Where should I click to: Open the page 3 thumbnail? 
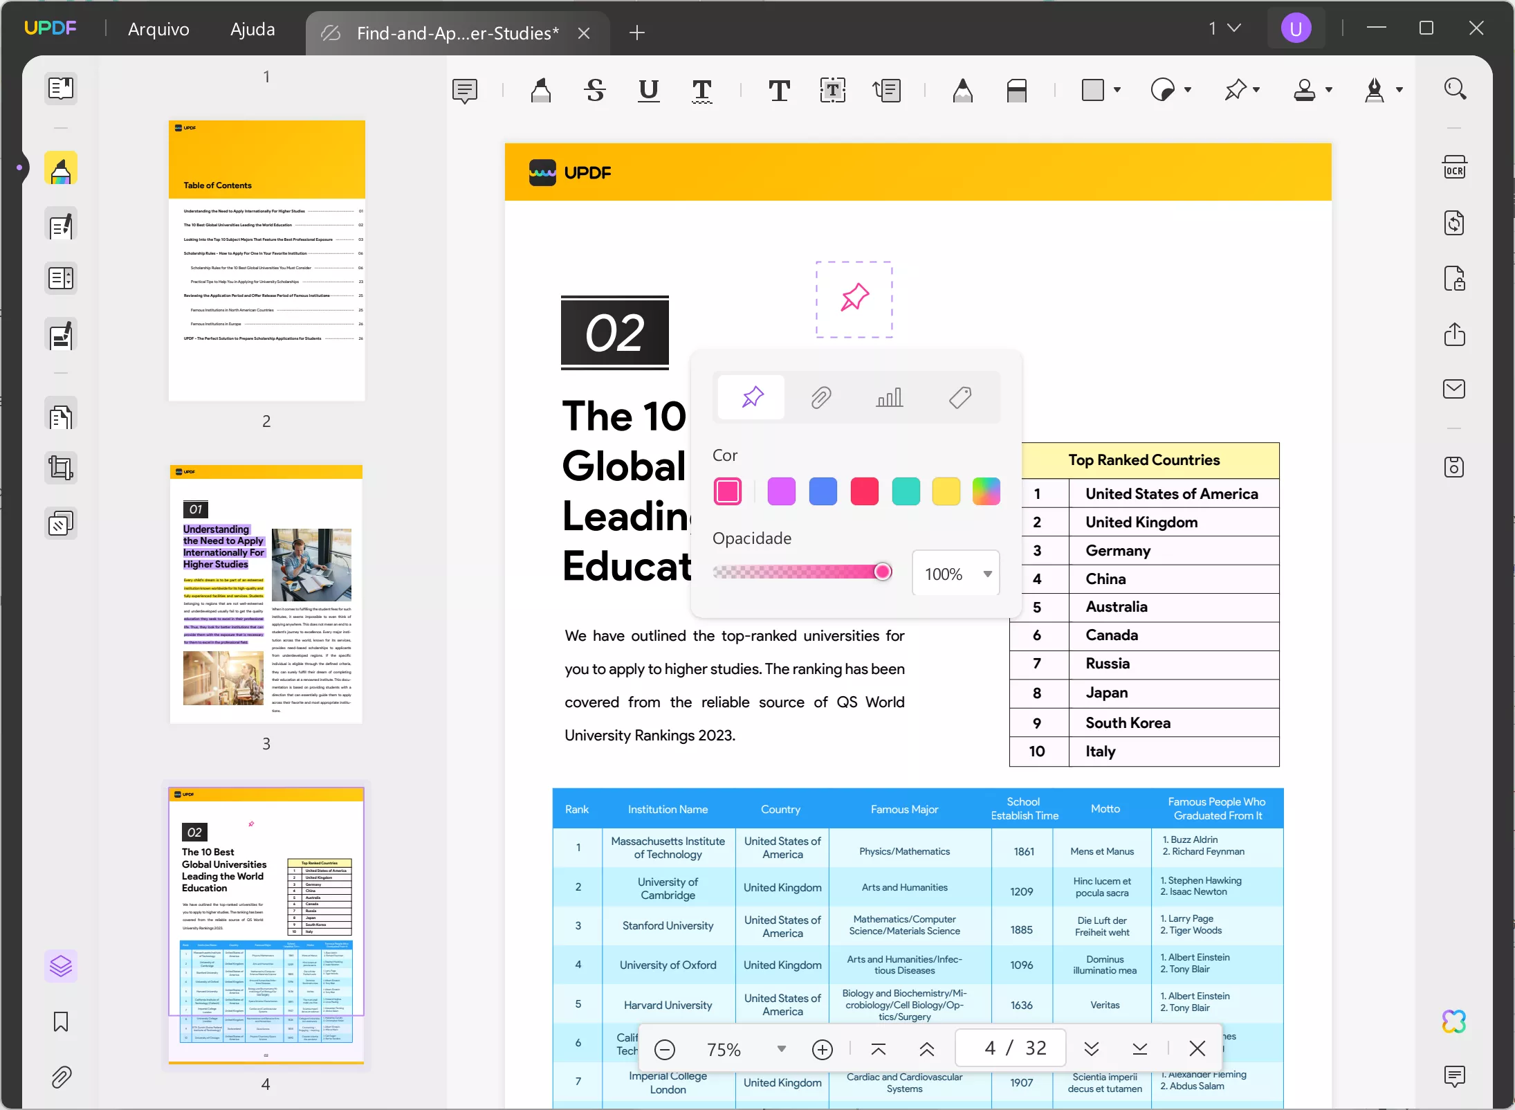click(266, 594)
